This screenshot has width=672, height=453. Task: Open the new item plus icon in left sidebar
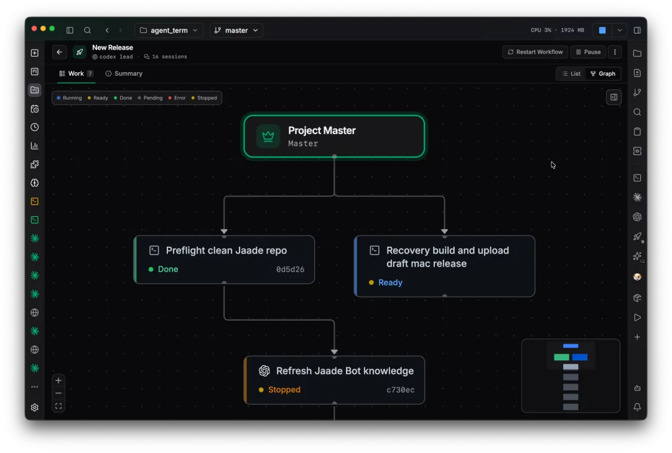click(x=35, y=53)
